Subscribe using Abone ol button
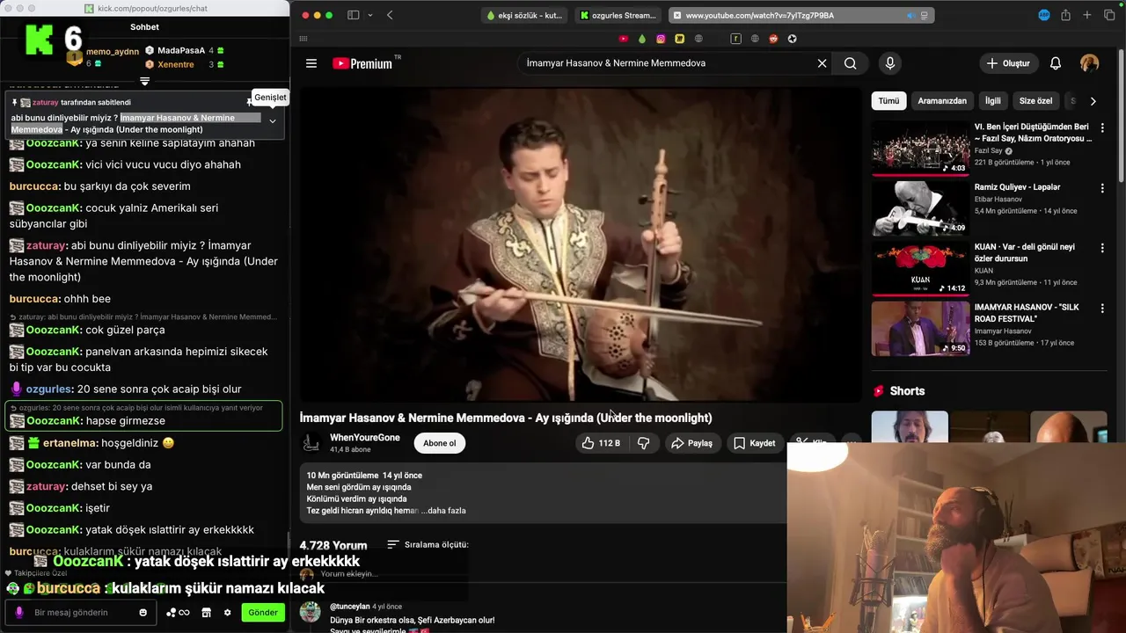 (440, 443)
